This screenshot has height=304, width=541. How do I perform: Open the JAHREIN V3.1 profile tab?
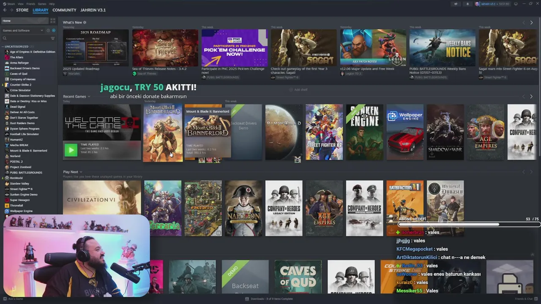pyautogui.click(x=93, y=10)
